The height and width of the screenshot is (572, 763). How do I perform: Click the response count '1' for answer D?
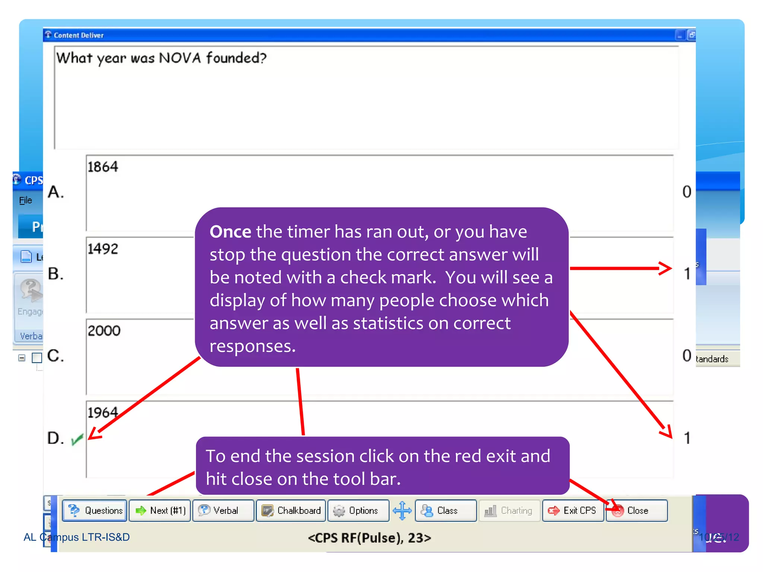pyautogui.click(x=687, y=438)
